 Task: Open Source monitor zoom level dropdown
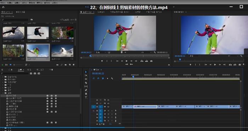pos(101,52)
